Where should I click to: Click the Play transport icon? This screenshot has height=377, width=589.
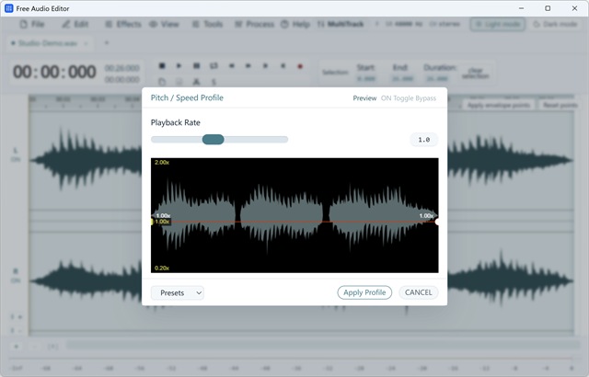[179, 66]
